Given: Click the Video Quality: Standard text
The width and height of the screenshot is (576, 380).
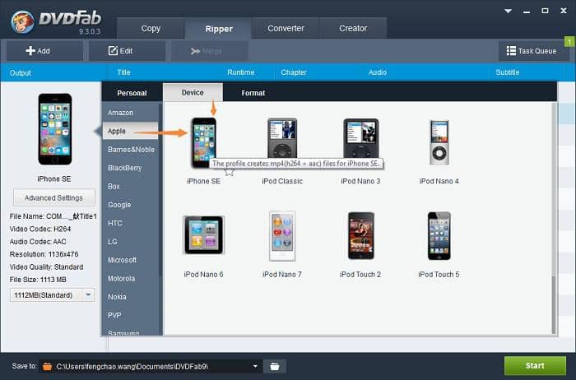Looking at the screenshot, I should 46,267.
